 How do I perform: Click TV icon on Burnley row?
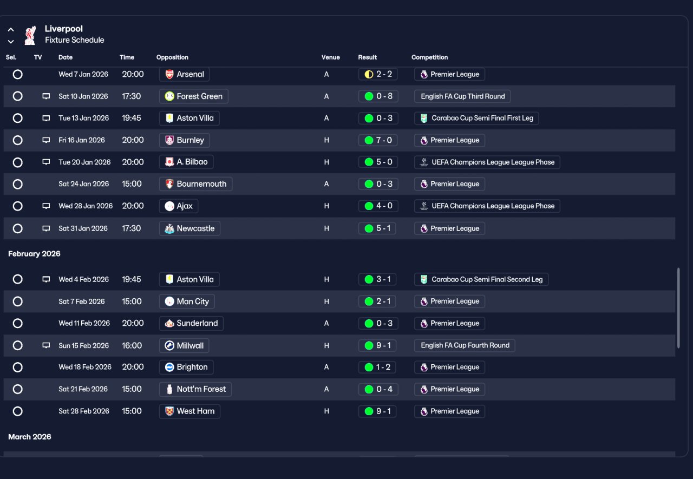tap(46, 140)
